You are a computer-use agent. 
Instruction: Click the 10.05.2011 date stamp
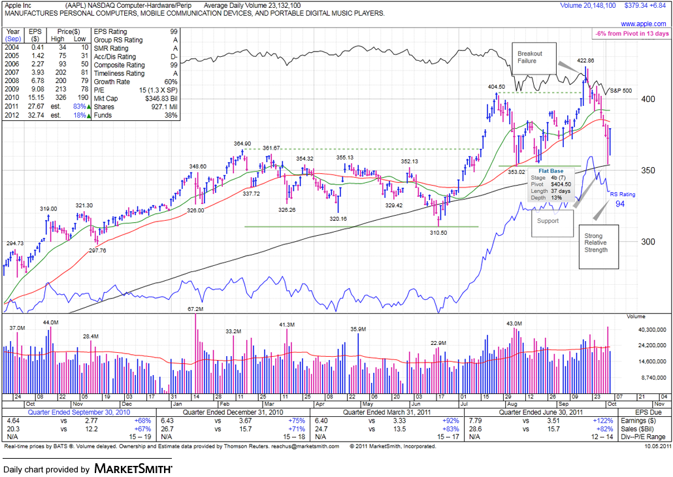coord(659,446)
